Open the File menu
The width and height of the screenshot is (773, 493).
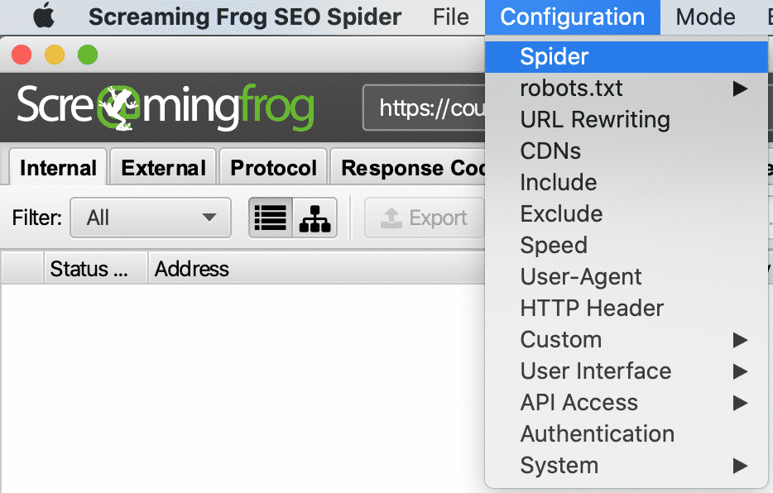point(450,17)
